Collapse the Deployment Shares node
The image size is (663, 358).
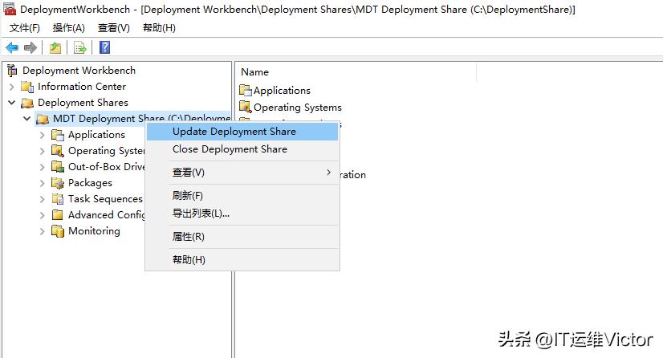click(x=12, y=103)
